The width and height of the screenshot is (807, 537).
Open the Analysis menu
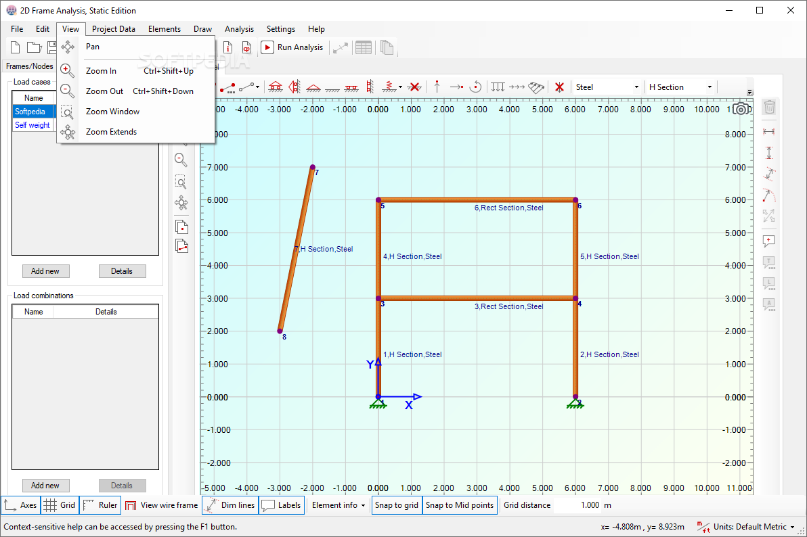coord(239,29)
